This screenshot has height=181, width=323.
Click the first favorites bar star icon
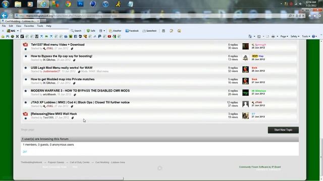click(3, 37)
